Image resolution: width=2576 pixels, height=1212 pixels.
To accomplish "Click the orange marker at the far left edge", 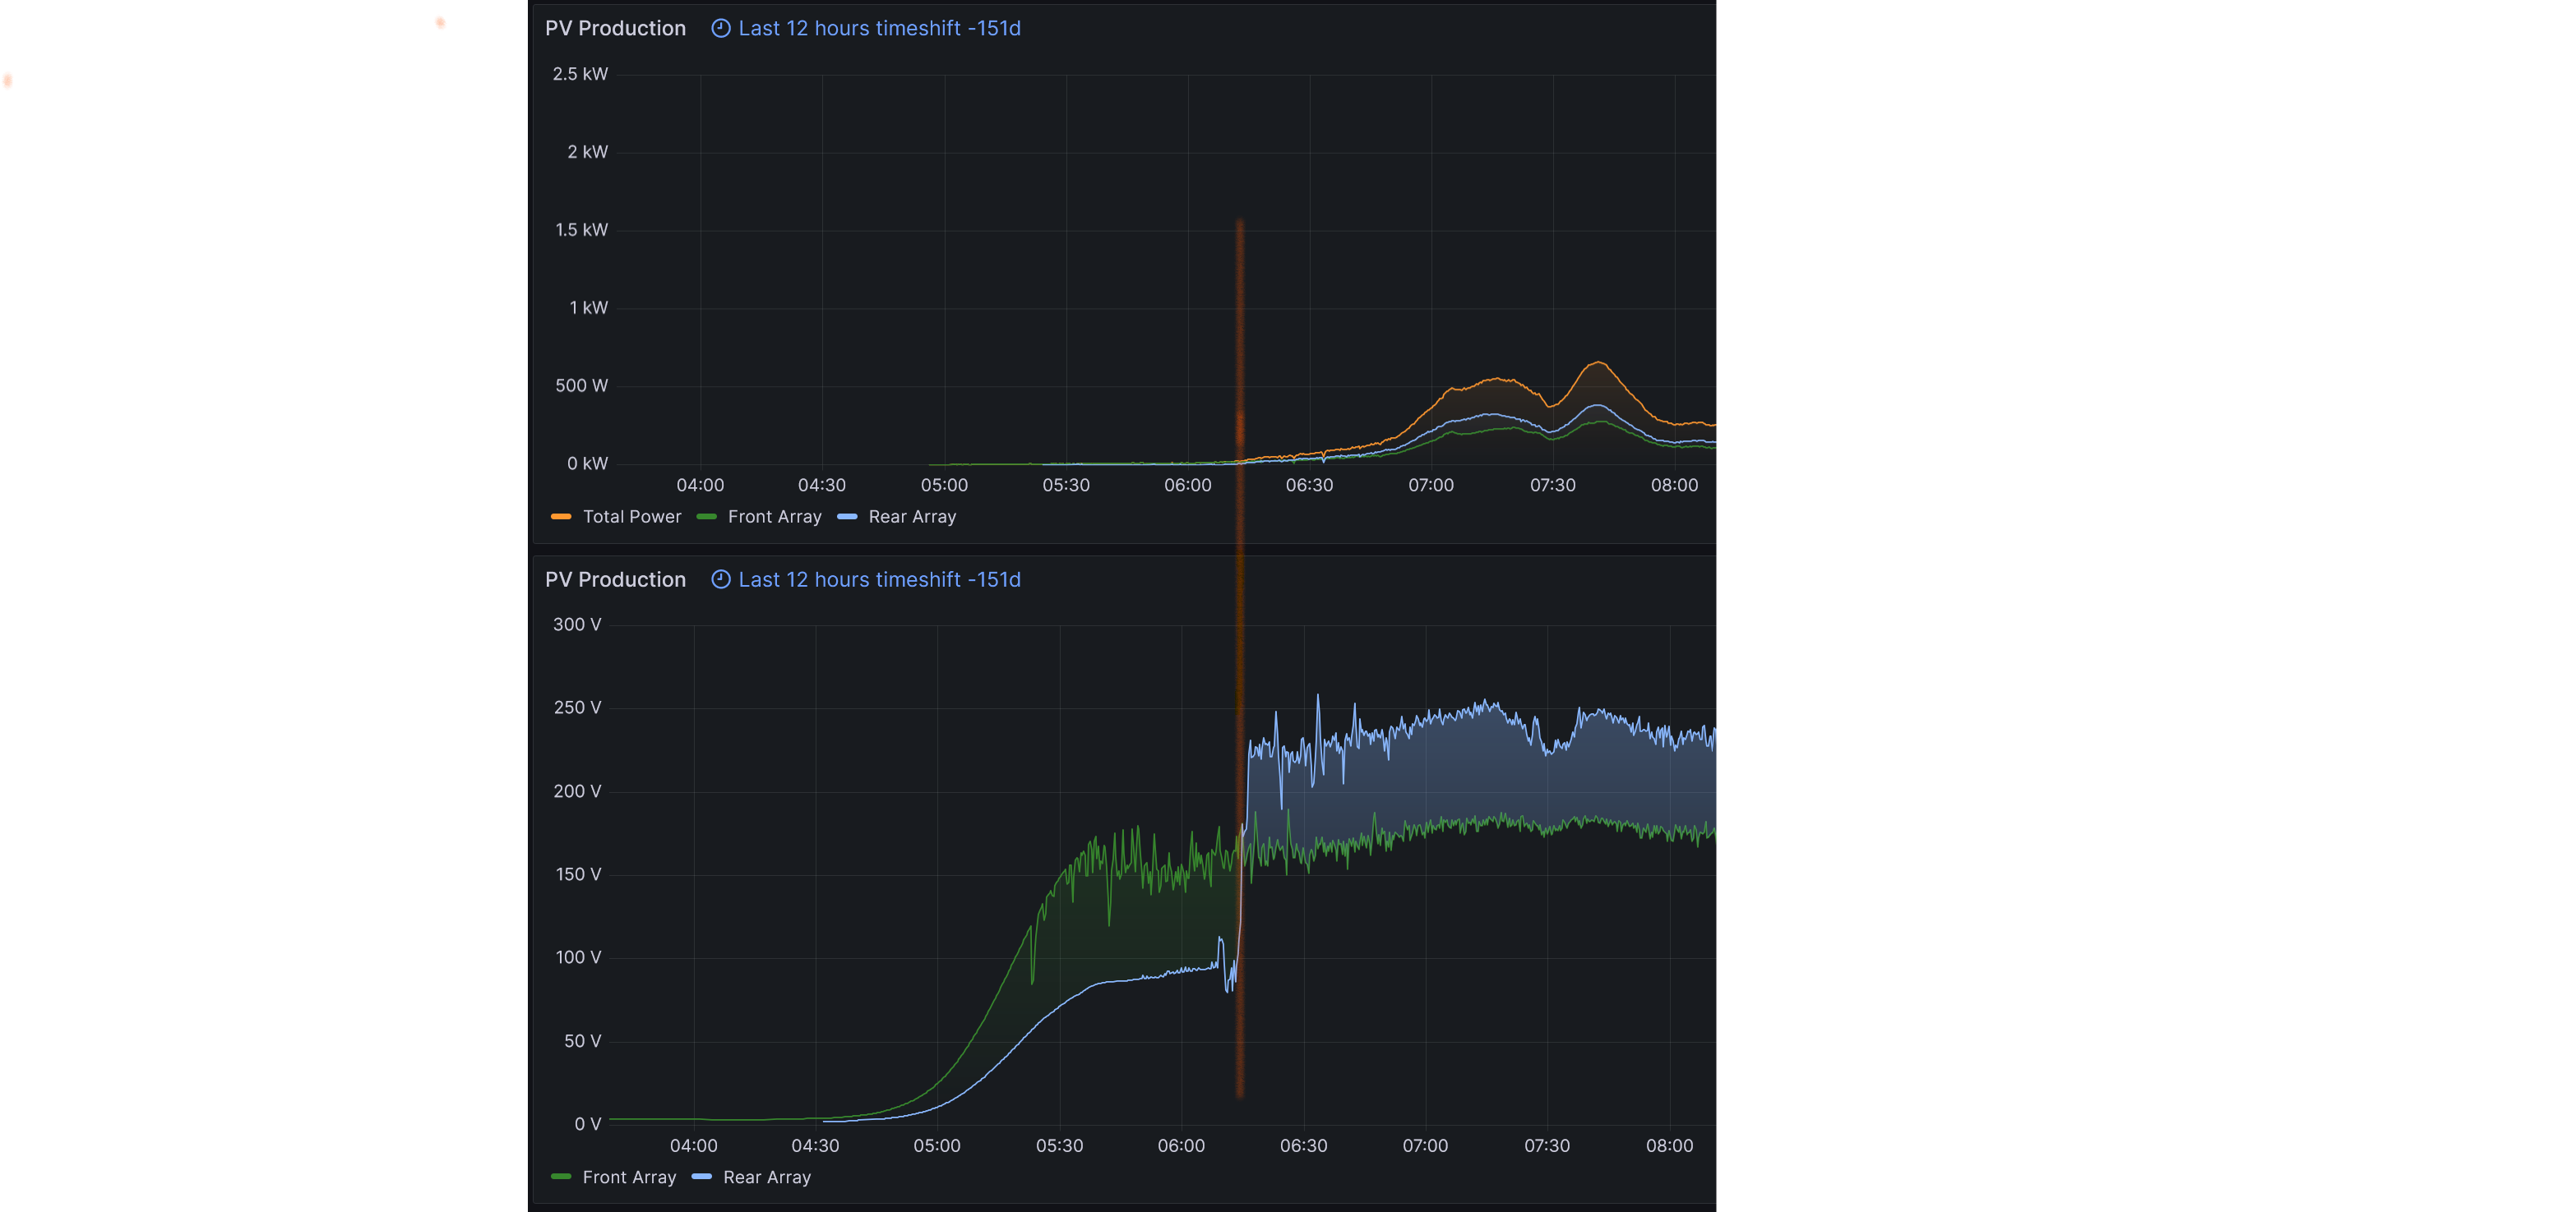I will [x=8, y=81].
